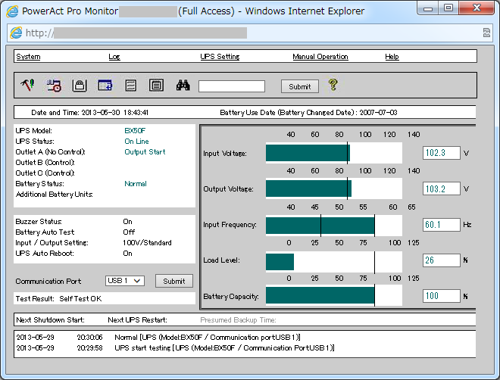Click the 100V/Standard setting value
500x380 pixels.
click(x=147, y=243)
